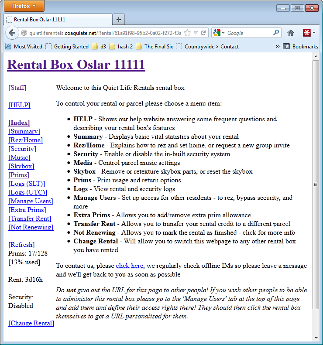The width and height of the screenshot is (323, 345).
Task: Click into the Google search field
Action: 249,33
